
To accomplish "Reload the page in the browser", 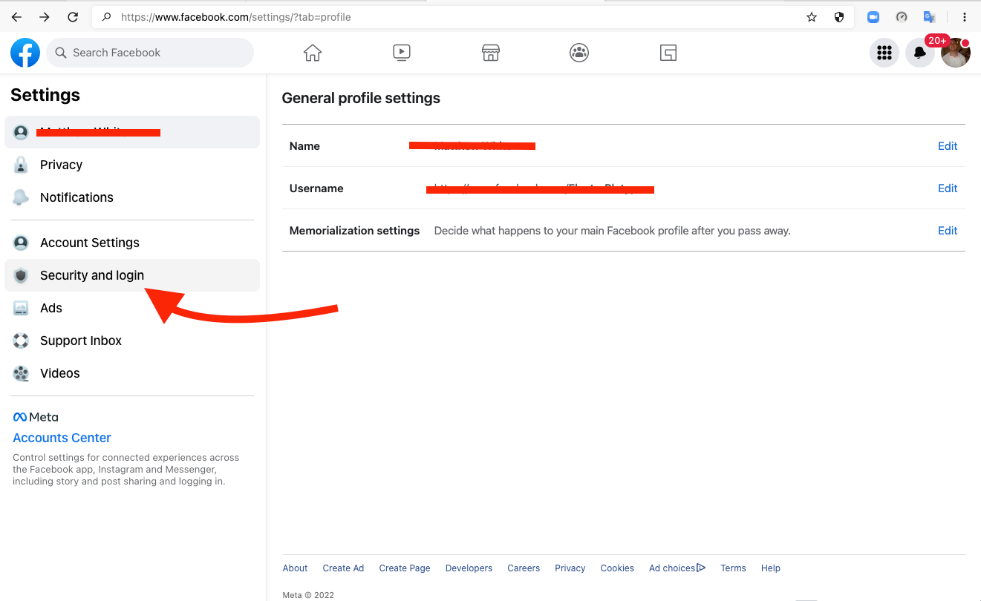I will tap(72, 17).
